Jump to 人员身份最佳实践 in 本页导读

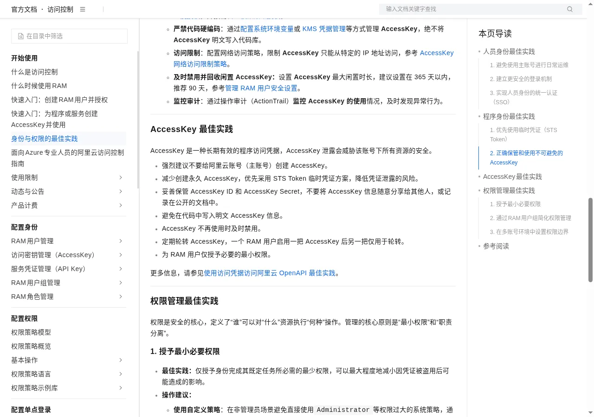tap(509, 51)
